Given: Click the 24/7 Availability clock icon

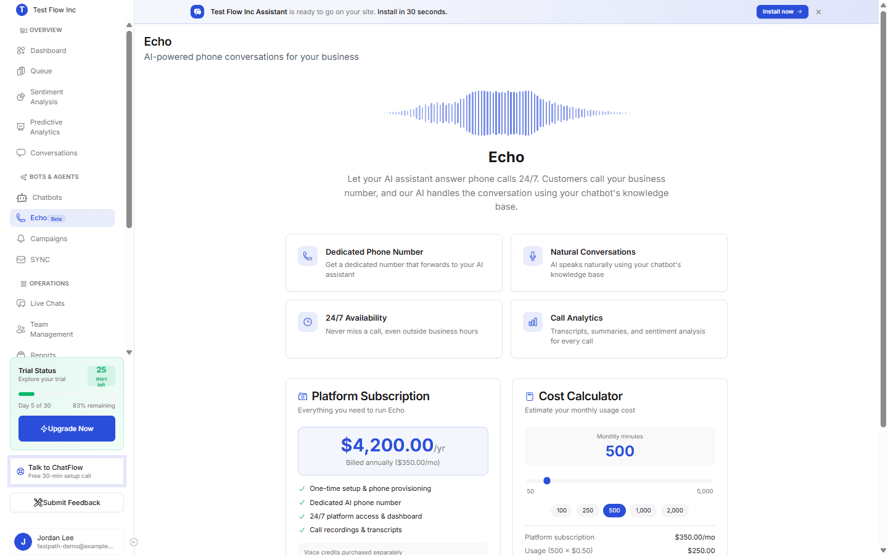Looking at the screenshot, I should click(308, 322).
